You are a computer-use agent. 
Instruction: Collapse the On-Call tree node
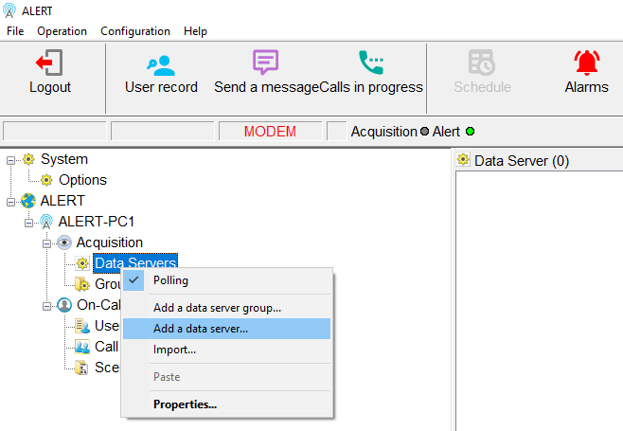[x=47, y=305]
